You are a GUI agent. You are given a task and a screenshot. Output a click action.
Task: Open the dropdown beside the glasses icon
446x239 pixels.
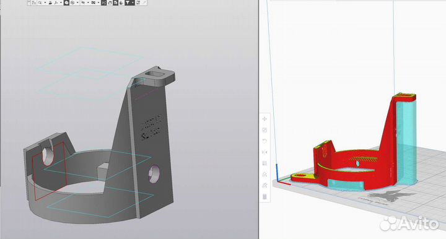(98, 3)
